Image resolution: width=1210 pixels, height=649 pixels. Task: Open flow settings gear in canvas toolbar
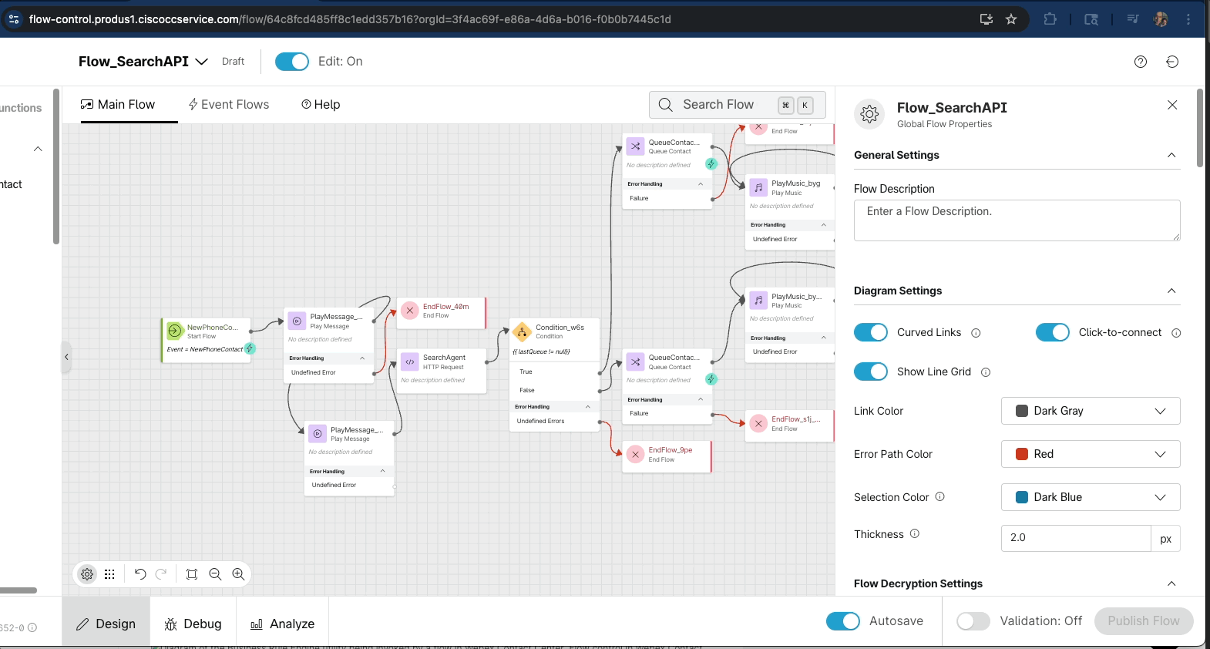[x=87, y=574]
